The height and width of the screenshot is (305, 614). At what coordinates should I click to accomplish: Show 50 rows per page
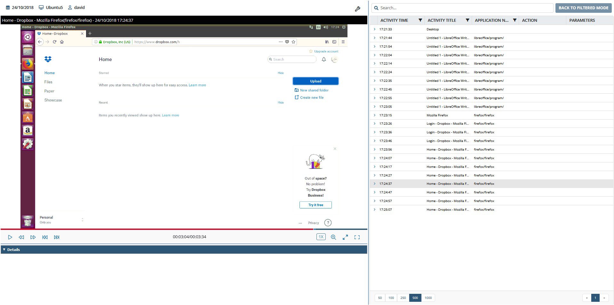click(380, 298)
